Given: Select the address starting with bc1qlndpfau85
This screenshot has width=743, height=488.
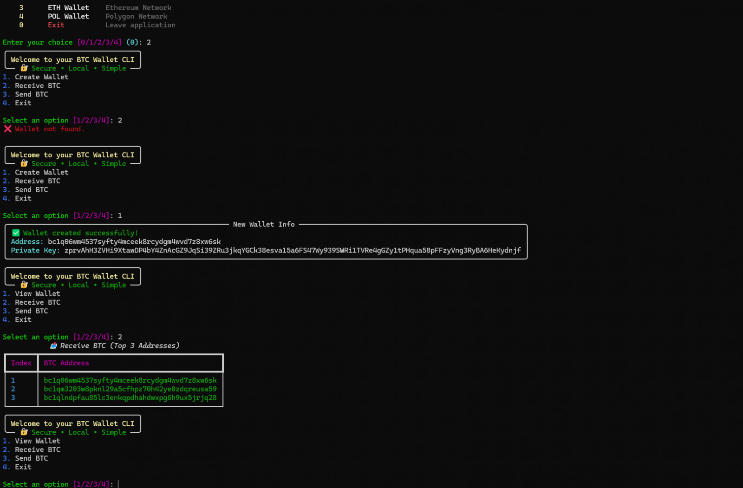Looking at the screenshot, I should coord(130,398).
